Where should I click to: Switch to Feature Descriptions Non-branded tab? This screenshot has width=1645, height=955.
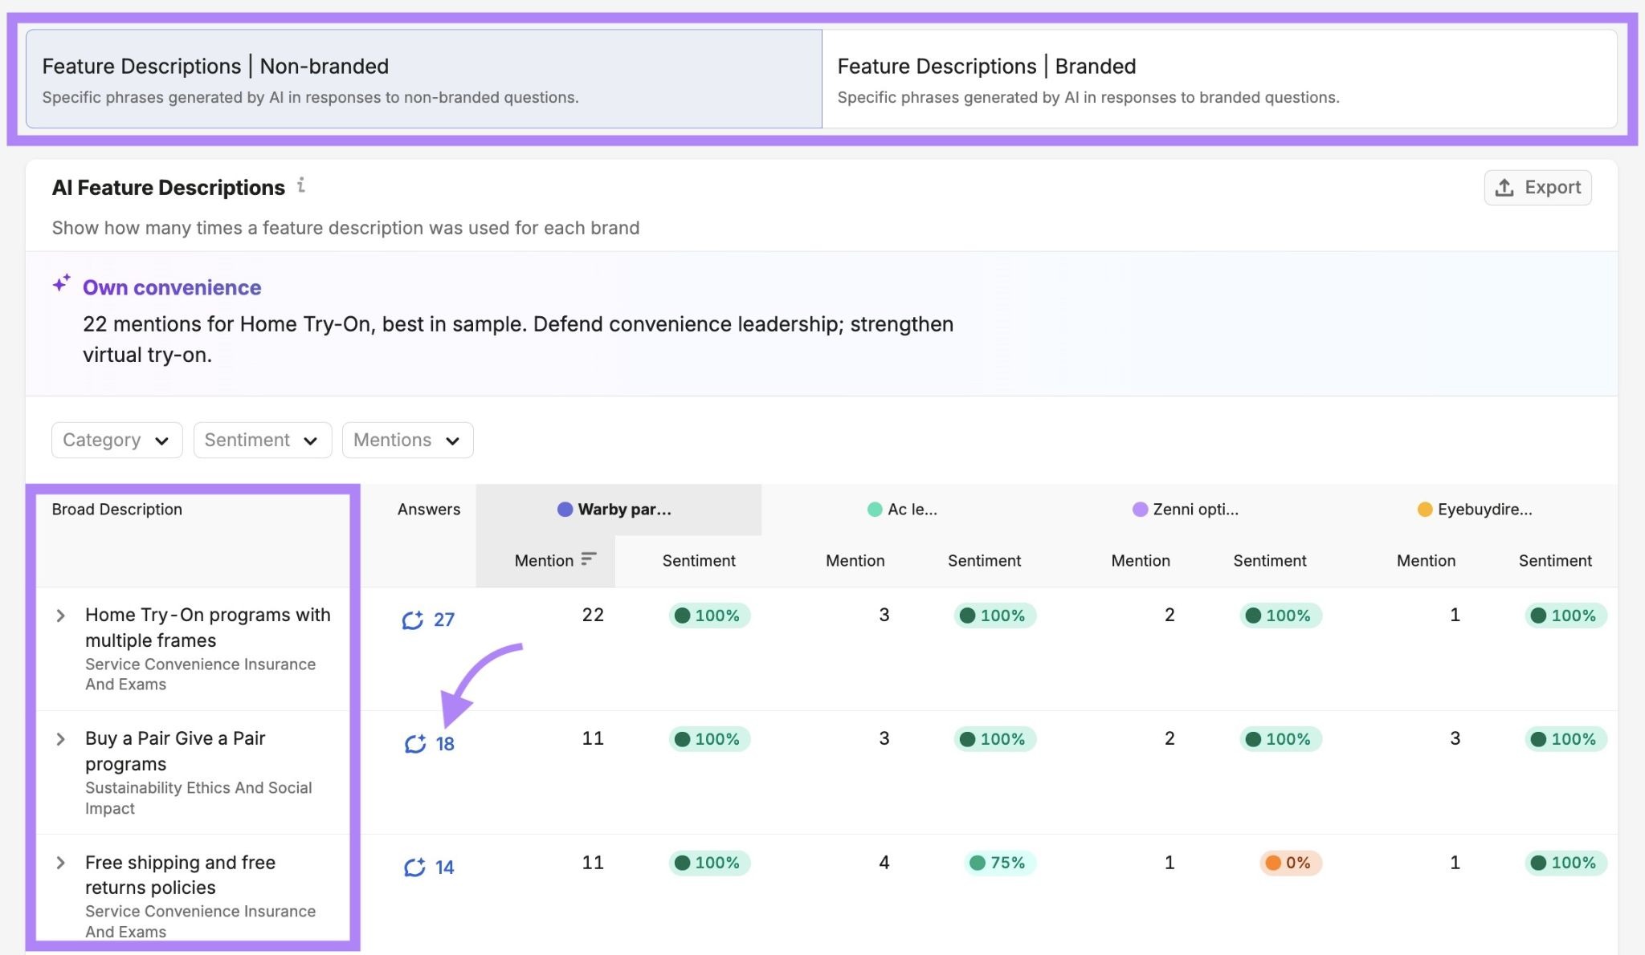pyautogui.click(x=424, y=79)
